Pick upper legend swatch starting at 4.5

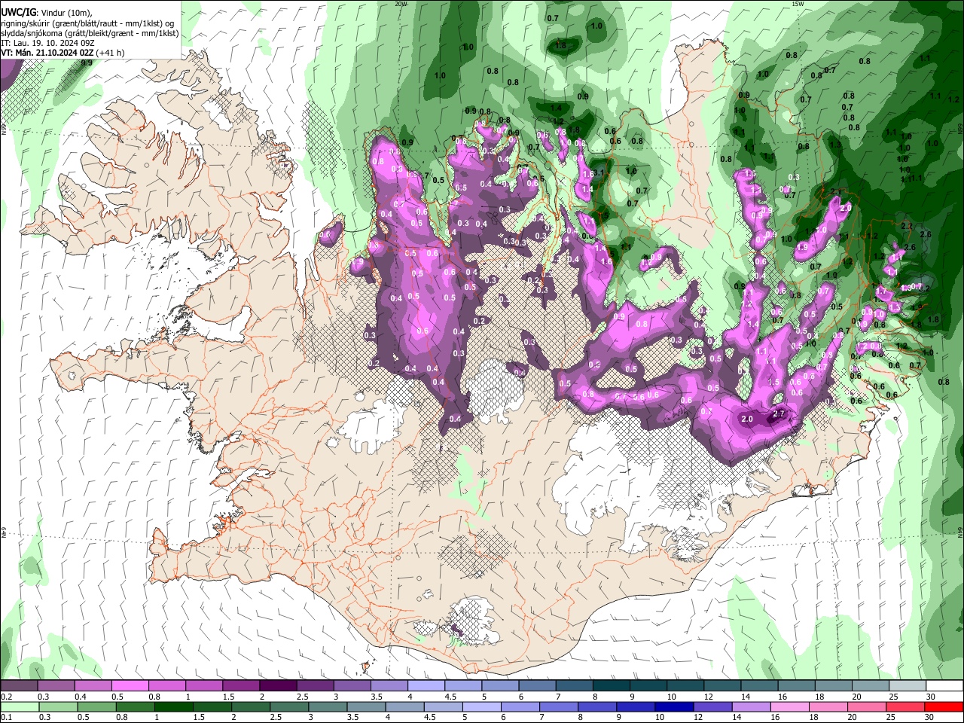(x=462, y=686)
